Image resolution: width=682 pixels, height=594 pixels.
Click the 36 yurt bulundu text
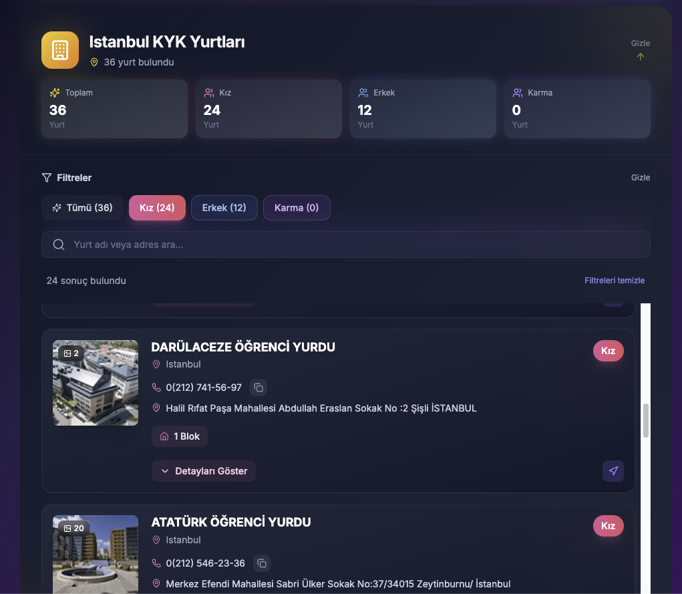point(139,62)
